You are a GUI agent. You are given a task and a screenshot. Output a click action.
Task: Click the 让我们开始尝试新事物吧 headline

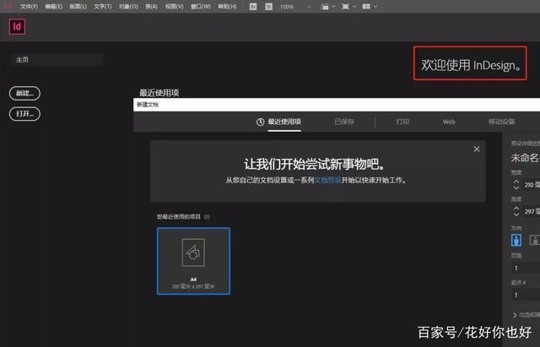pos(315,165)
